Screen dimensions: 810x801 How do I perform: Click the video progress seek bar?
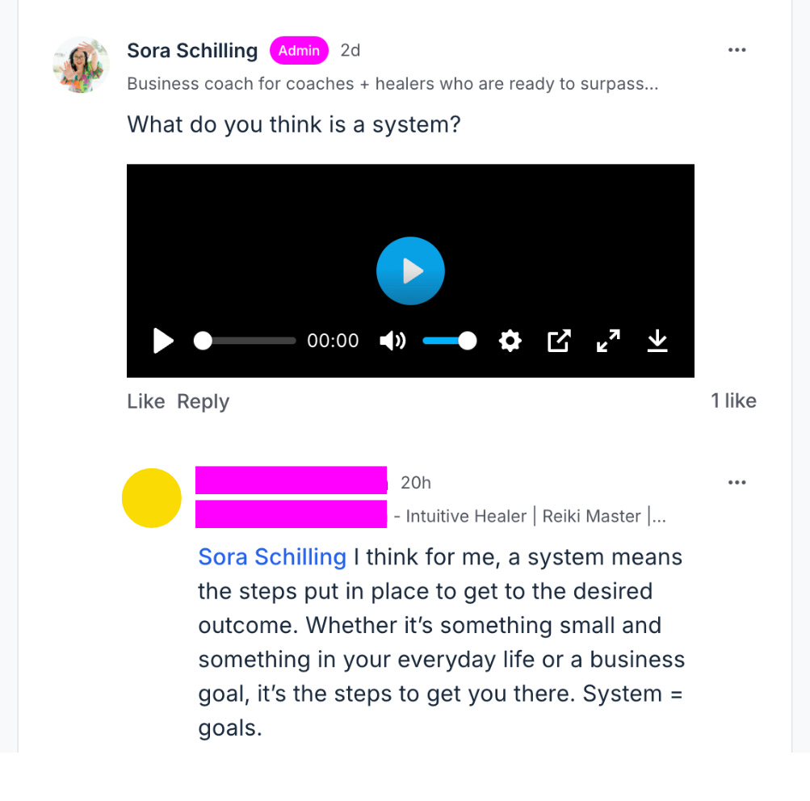(245, 341)
